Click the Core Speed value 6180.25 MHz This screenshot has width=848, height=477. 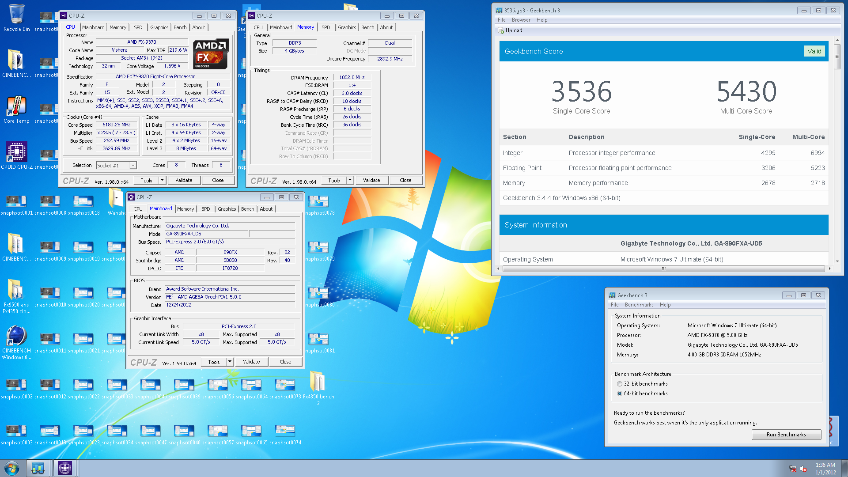117,125
